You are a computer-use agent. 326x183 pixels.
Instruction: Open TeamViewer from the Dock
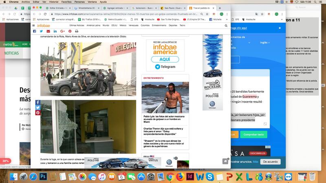[289, 177]
